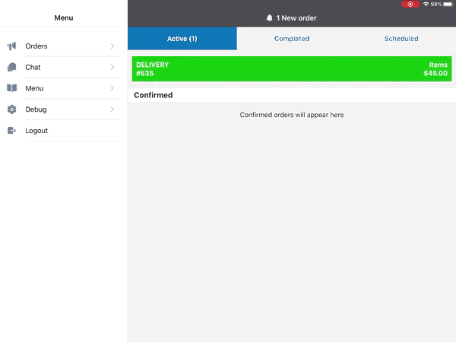Expand the Debug row chevron

(x=112, y=109)
